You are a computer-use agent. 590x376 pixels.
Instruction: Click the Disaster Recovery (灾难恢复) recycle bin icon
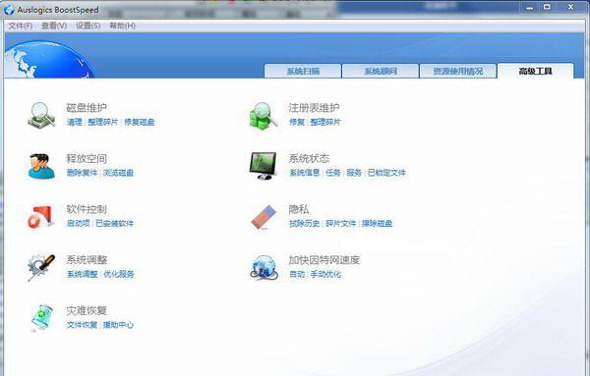(x=41, y=318)
